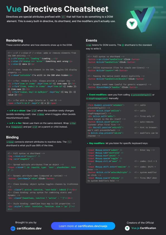Click the @keyup.exact='onKeyUp' code line

point(105,178)
